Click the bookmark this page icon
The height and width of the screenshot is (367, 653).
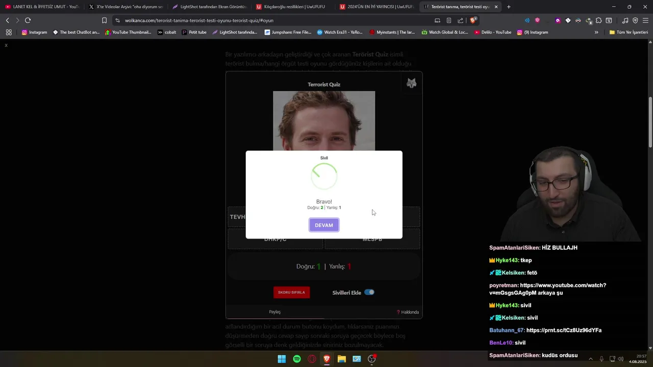pyautogui.click(x=104, y=20)
